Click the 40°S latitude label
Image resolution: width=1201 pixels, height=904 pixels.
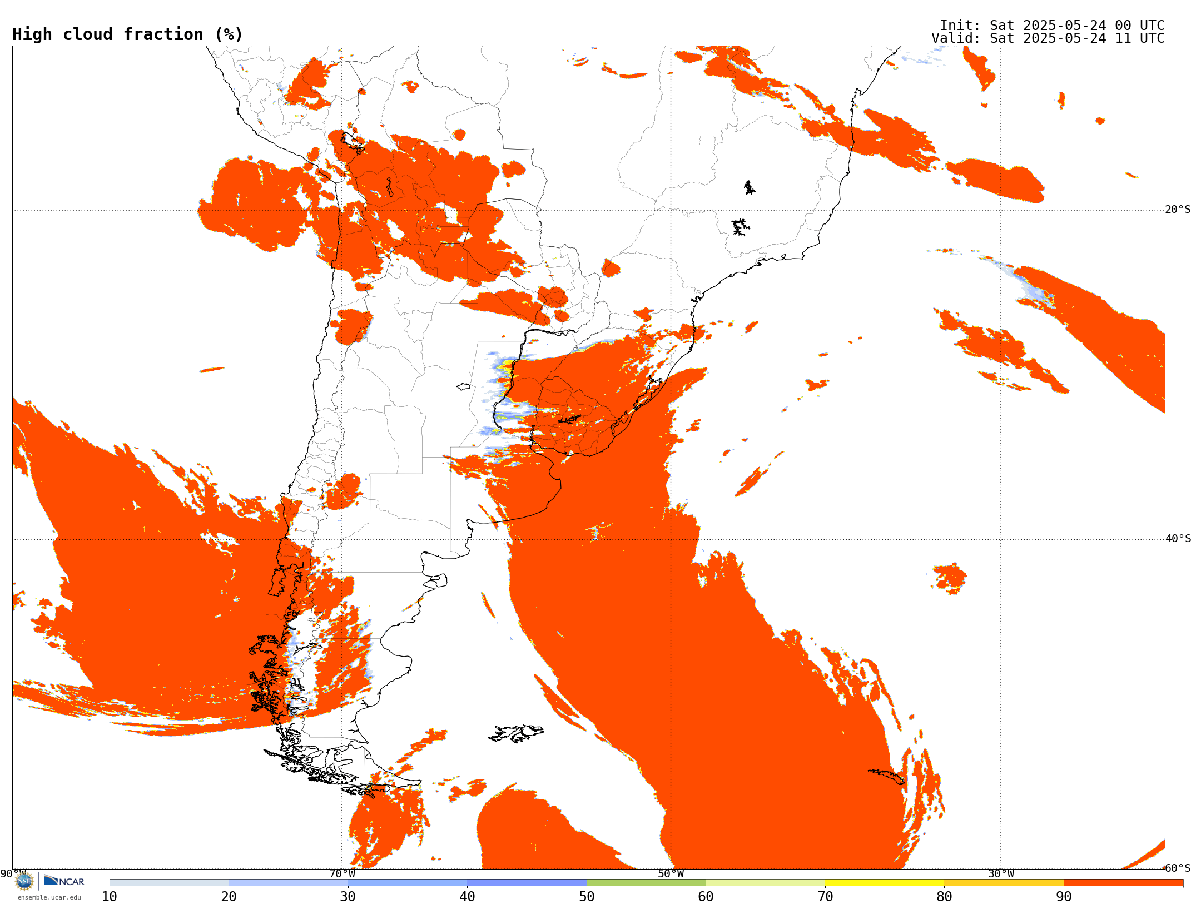click(x=1178, y=539)
